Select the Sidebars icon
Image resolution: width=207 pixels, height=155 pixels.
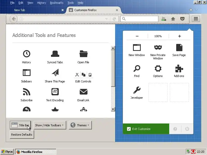click(27, 73)
